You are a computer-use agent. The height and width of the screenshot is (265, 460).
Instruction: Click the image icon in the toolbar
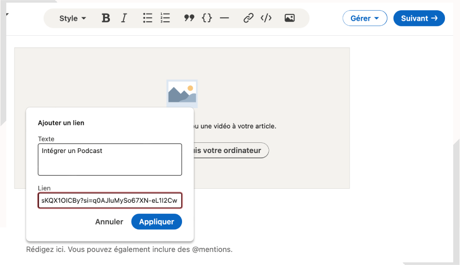click(x=290, y=18)
